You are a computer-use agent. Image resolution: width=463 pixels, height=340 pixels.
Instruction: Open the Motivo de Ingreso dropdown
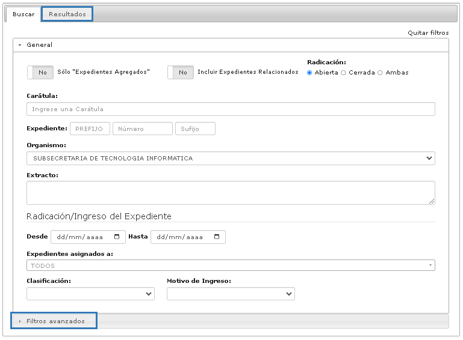(231, 294)
